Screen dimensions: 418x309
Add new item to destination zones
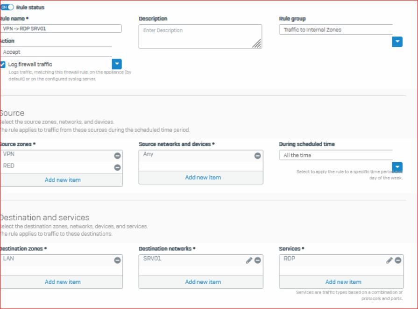[x=63, y=282]
